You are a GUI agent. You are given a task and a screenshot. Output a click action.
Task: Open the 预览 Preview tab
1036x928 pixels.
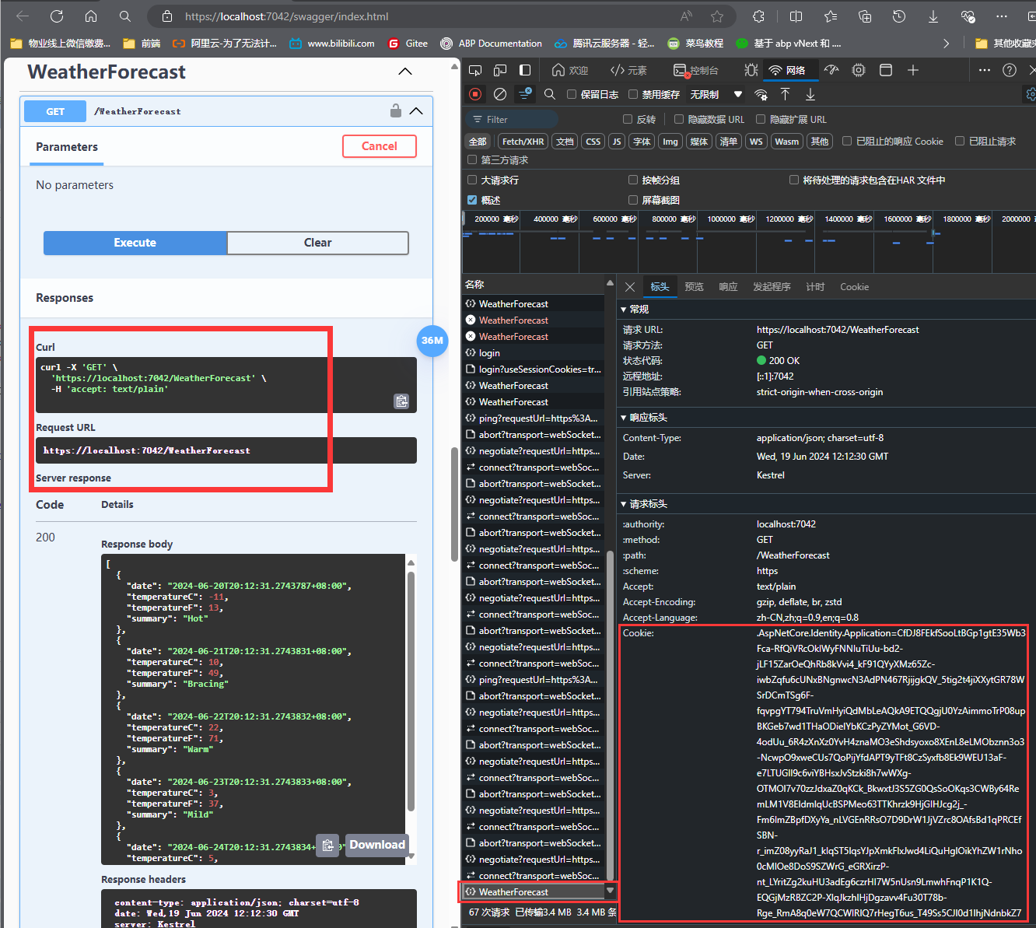point(694,287)
